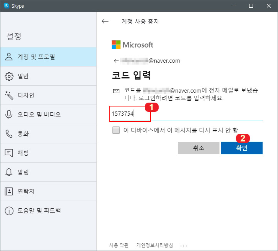The width and height of the screenshot is (278, 251).
Task: Open 도움말 및 피드백 section
Action: click(x=49, y=211)
